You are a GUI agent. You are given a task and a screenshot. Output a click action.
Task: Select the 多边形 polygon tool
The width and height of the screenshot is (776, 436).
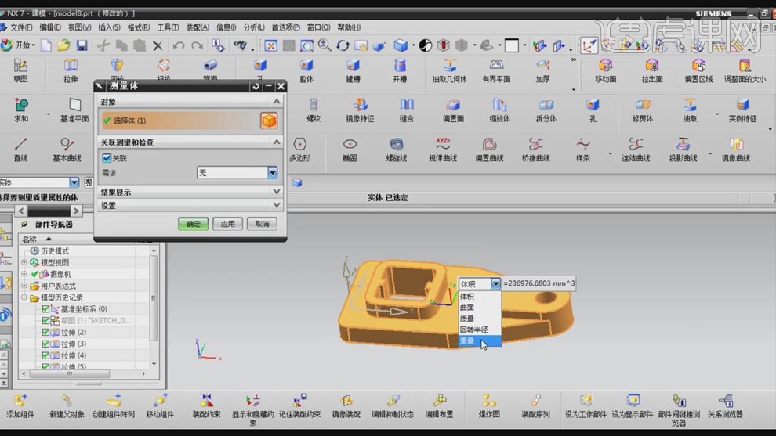click(x=299, y=150)
